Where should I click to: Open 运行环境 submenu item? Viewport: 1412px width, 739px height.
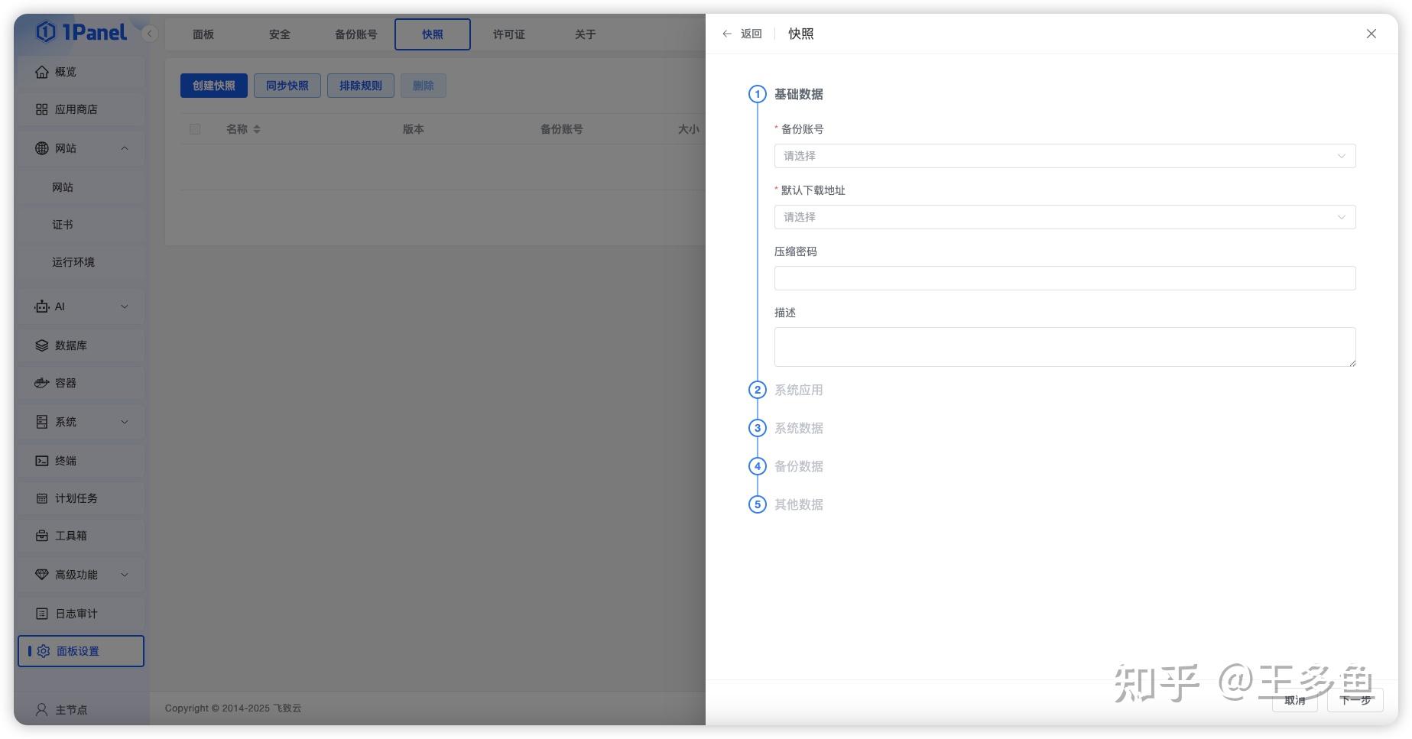(x=81, y=262)
